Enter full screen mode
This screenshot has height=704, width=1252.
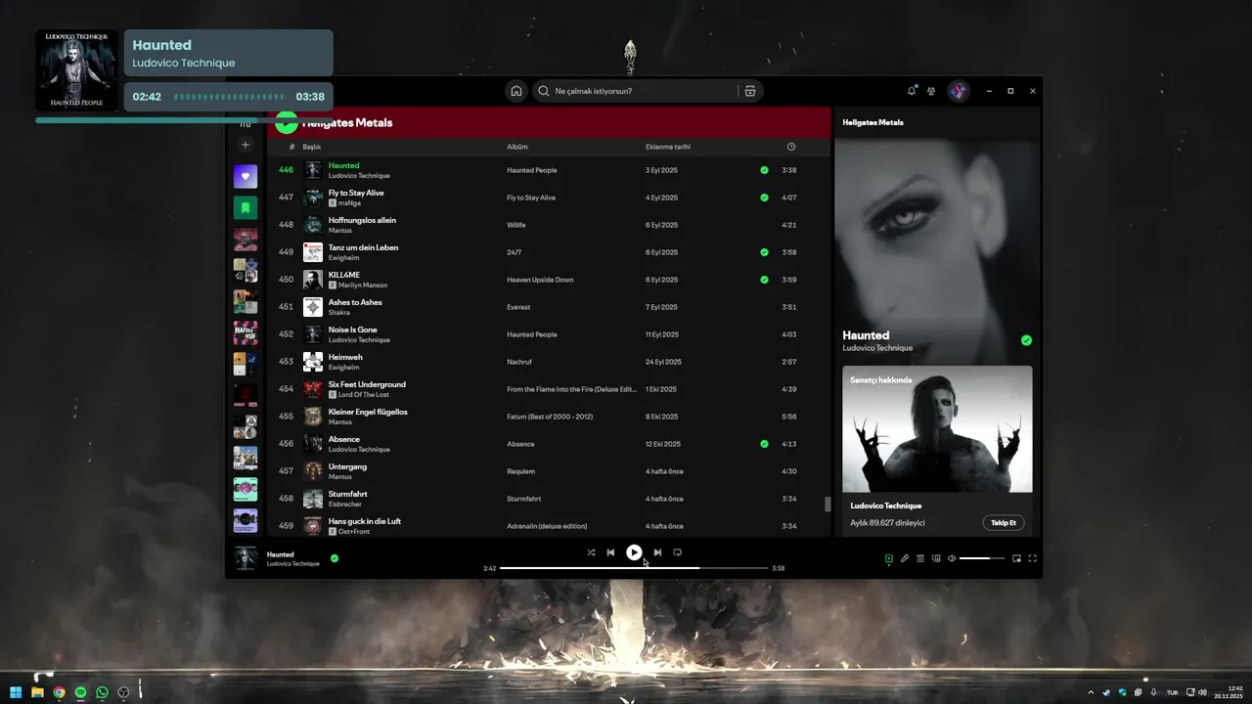coord(1032,558)
